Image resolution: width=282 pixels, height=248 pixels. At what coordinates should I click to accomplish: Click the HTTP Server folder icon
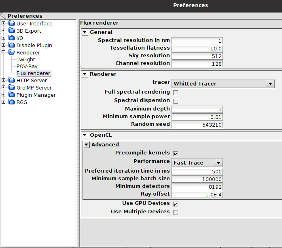click(x=11, y=80)
